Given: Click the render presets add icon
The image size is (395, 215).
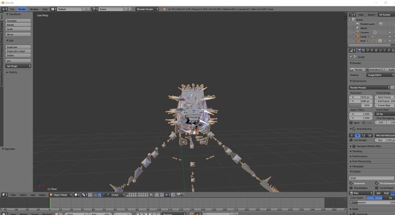Looking at the screenshot, I should [392, 88].
